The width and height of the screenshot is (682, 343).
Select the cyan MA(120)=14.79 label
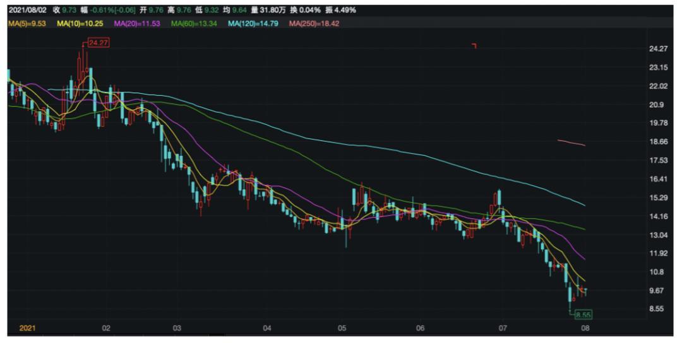pos(251,23)
